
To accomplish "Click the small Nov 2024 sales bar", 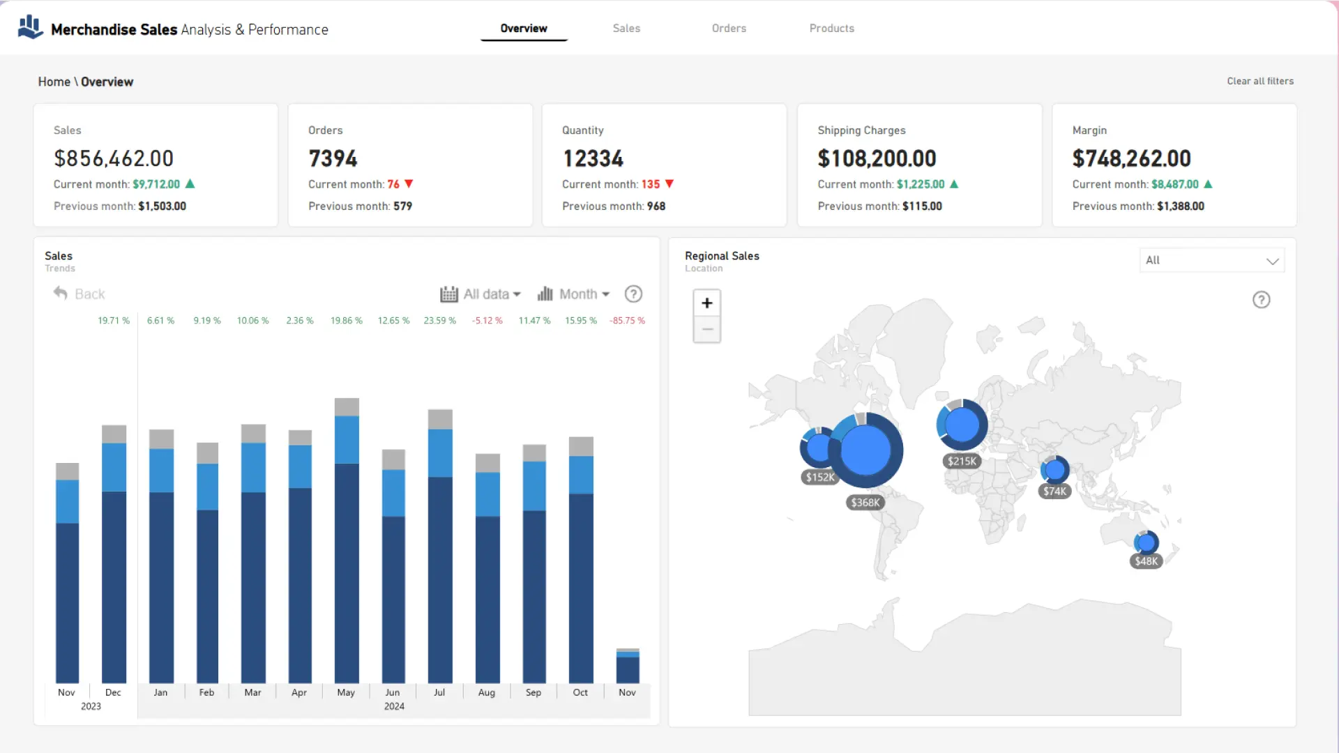I will (628, 666).
